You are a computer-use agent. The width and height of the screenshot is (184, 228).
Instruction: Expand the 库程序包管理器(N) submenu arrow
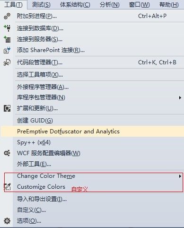point(180,98)
